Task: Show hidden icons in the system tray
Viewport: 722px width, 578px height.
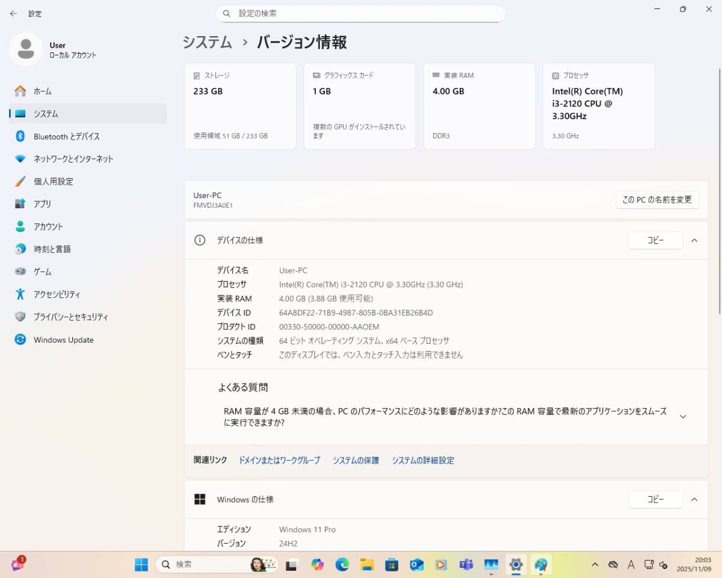Action: pyautogui.click(x=594, y=564)
